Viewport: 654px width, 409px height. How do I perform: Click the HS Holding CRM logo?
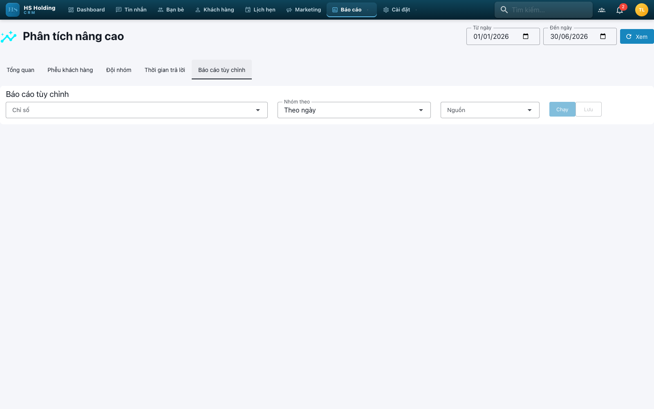point(31,10)
